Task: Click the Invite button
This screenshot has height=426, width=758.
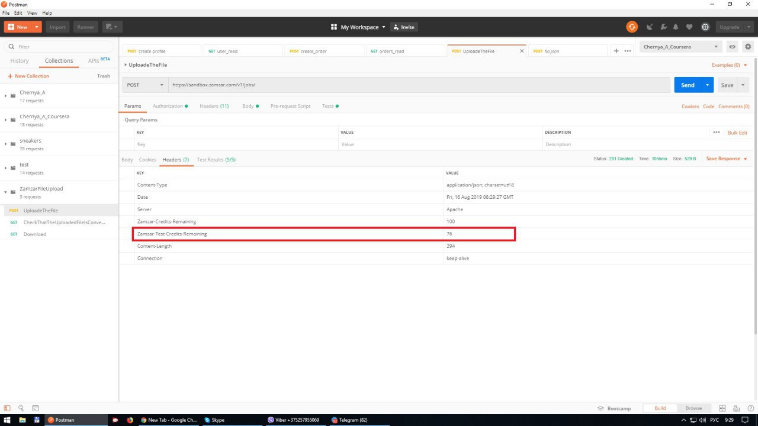Action: pyautogui.click(x=404, y=27)
